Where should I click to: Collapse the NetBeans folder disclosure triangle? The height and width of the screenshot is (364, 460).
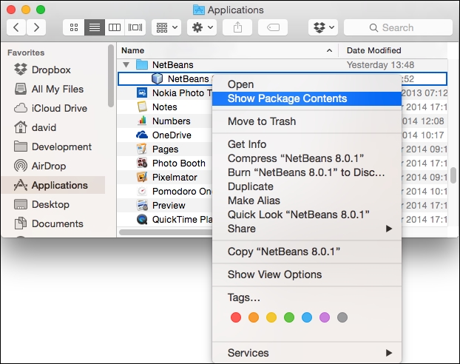(126, 64)
